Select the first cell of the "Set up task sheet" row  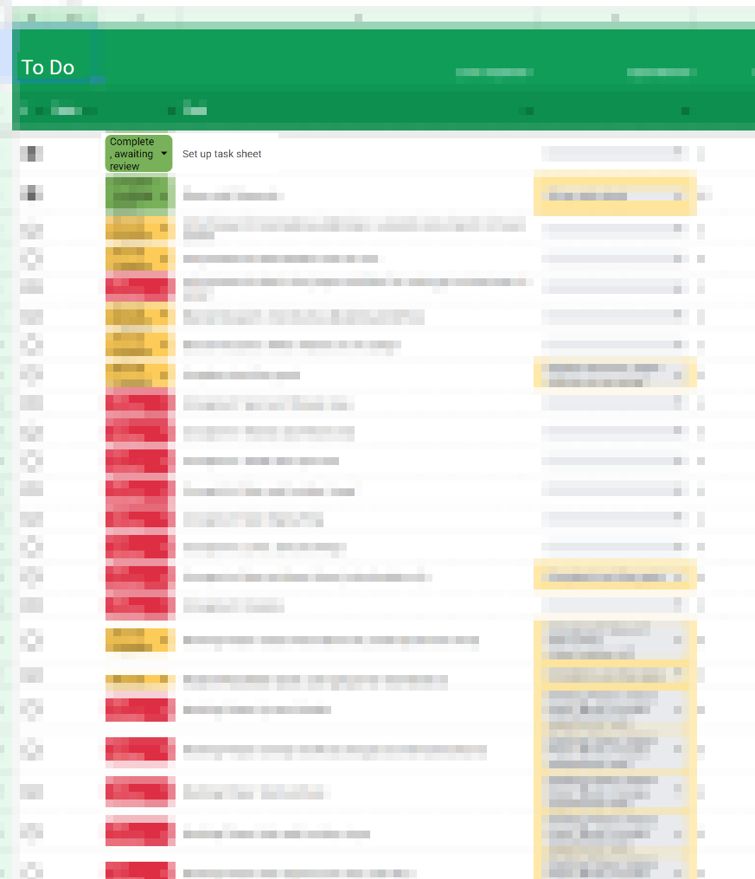32,154
